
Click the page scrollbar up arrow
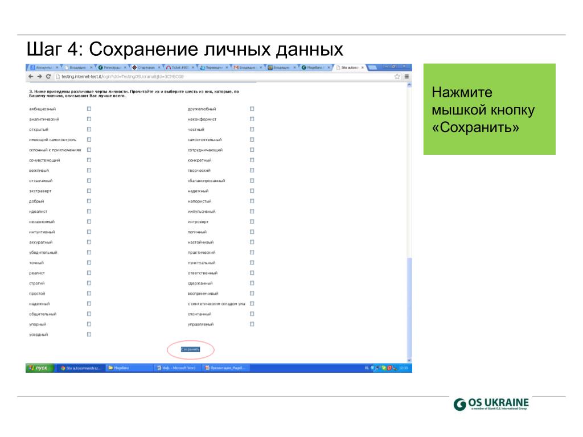pos(409,85)
